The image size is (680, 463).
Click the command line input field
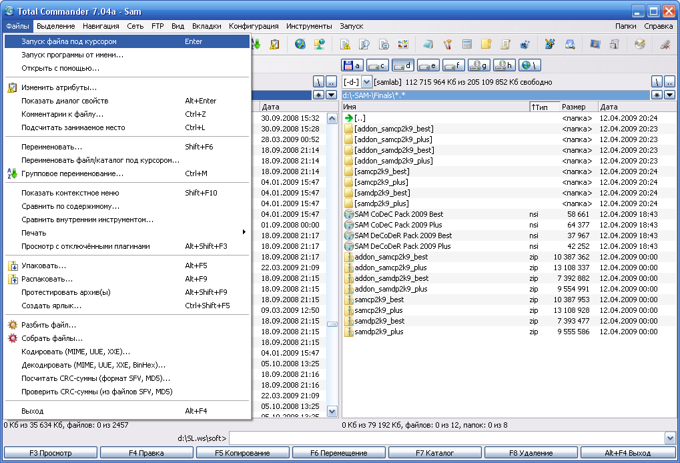pos(446,438)
